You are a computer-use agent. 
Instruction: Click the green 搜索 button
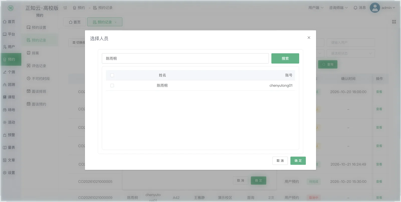coord(285,58)
